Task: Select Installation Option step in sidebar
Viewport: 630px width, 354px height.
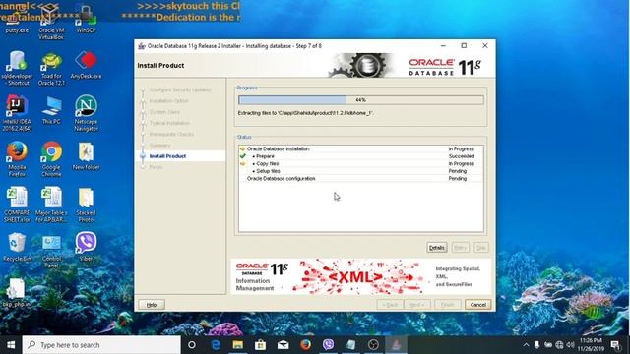Action: pos(168,101)
